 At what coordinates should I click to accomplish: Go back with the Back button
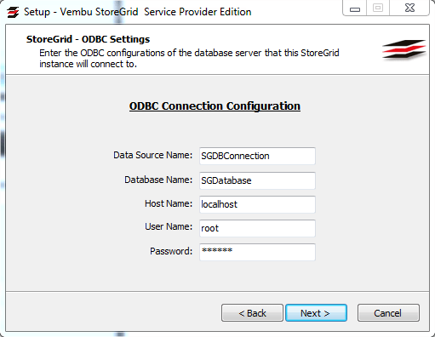pyautogui.click(x=252, y=313)
